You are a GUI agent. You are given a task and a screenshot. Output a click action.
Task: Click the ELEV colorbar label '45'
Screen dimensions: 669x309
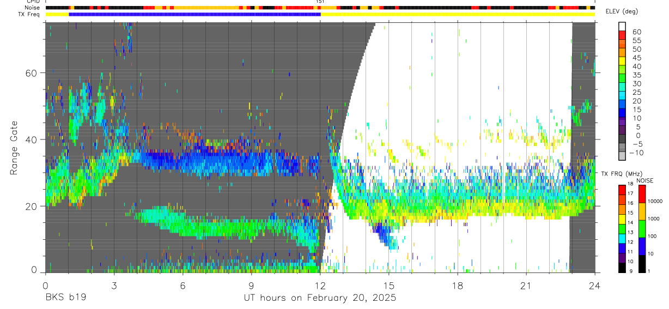(x=636, y=58)
